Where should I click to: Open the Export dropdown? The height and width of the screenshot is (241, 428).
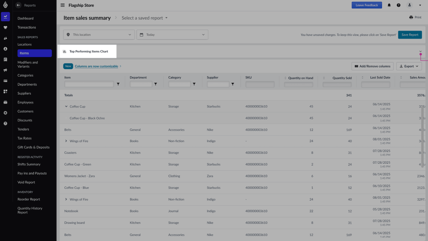click(x=409, y=66)
